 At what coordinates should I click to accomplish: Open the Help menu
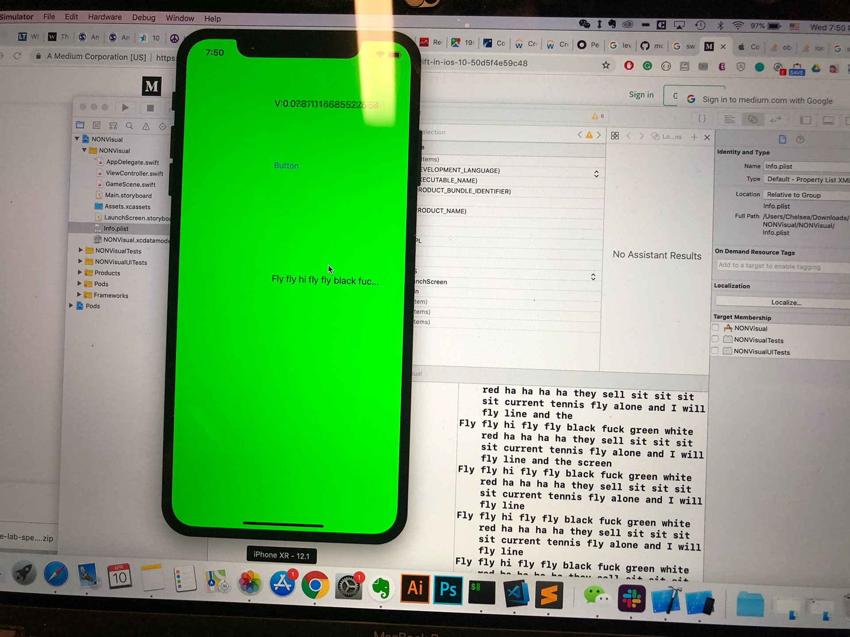[x=212, y=19]
